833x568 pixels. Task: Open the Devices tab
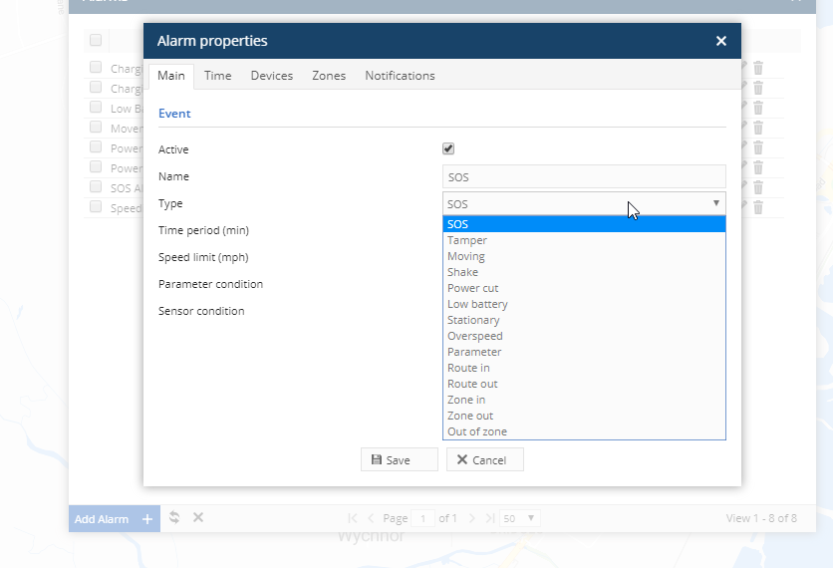coord(271,76)
